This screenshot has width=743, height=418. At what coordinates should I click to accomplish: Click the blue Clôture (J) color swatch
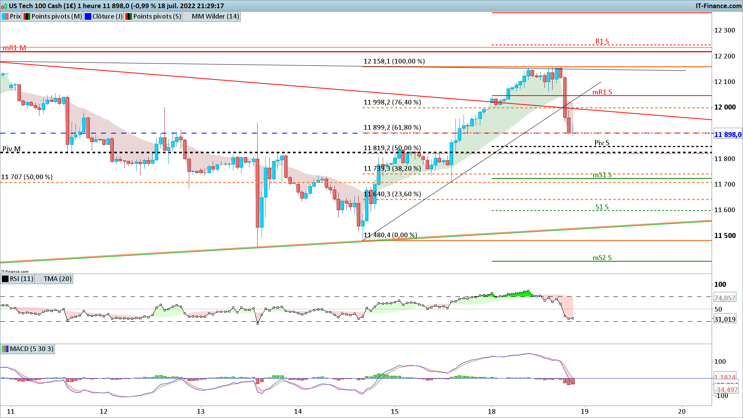[x=88, y=16]
